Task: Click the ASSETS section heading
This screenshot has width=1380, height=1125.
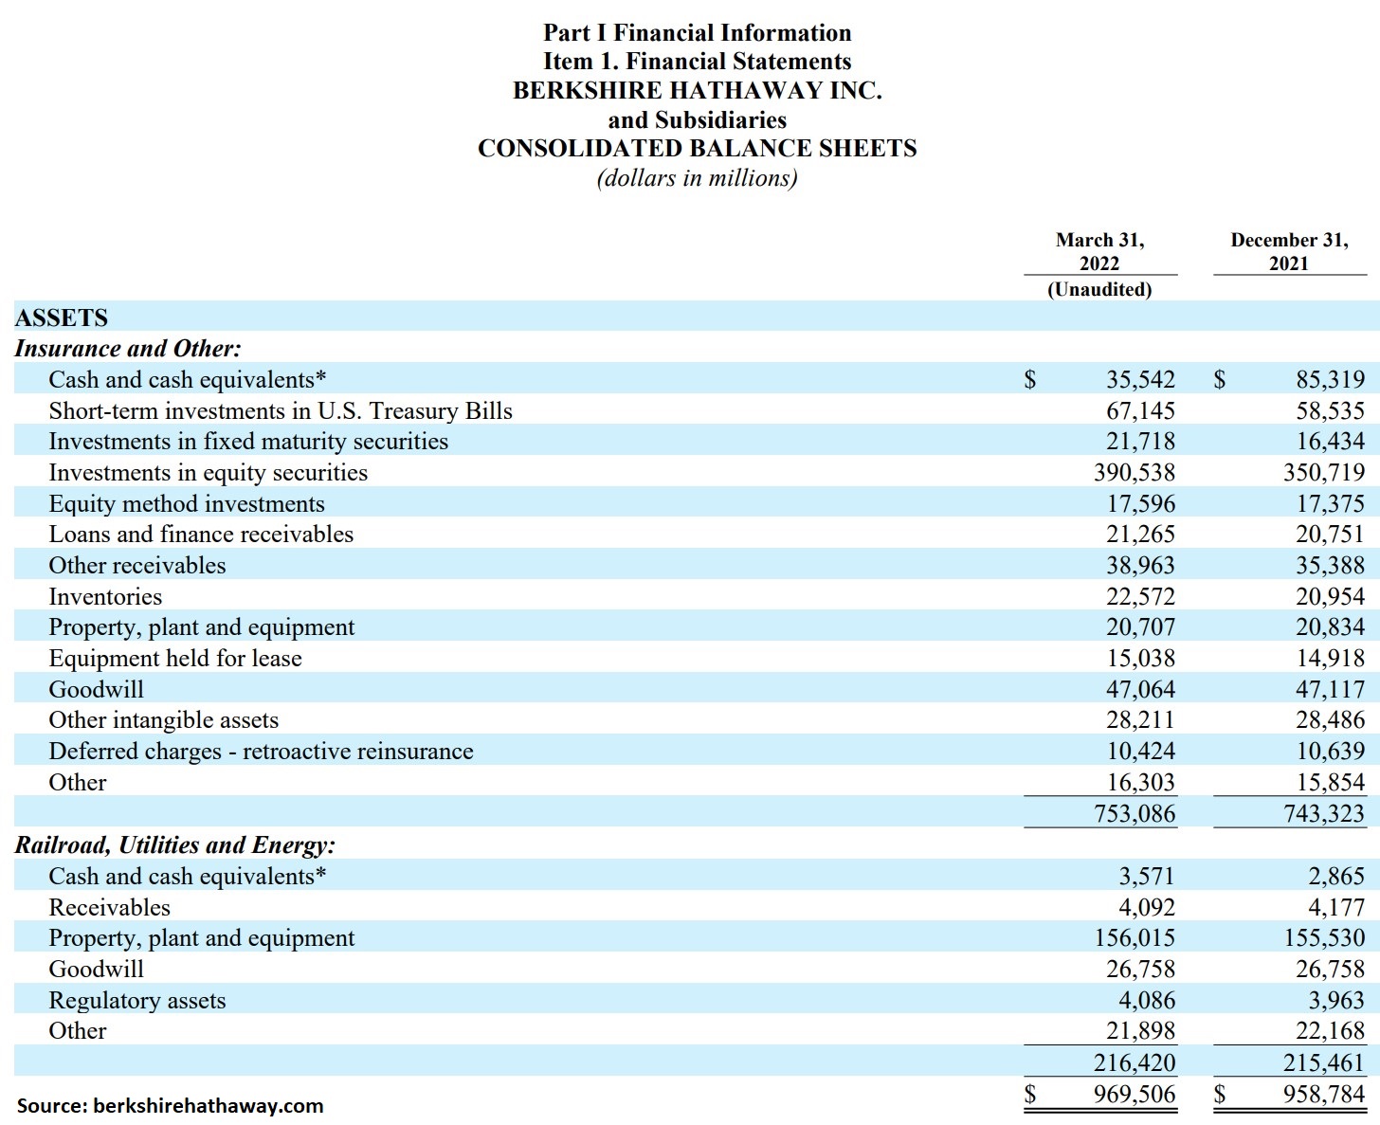Action: (62, 318)
